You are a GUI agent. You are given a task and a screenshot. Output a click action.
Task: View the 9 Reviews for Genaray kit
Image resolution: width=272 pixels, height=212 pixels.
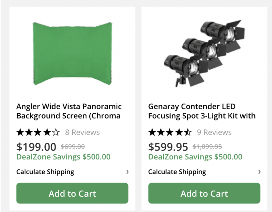tap(214, 132)
